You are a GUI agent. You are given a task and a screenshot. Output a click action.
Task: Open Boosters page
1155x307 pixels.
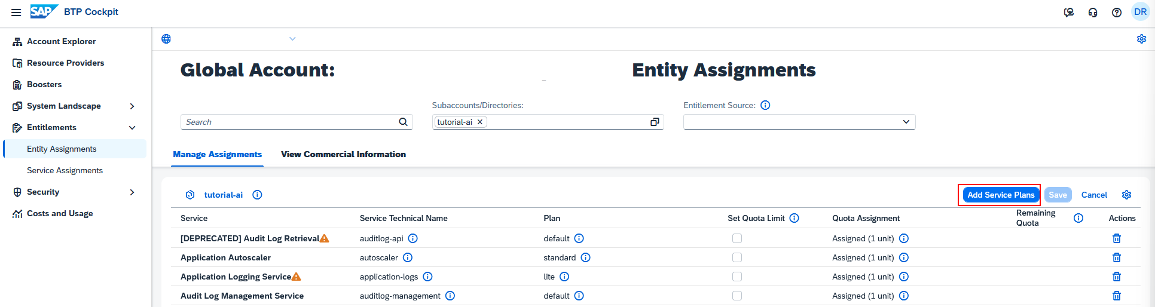point(44,84)
